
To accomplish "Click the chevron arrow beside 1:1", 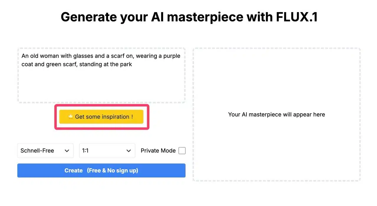I will [129, 151].
